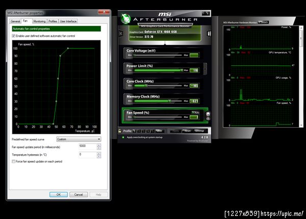Click the Core Voltage value box
The width and height of the screenshot is (306, 219).
pyautogui.click(x=194, y=55)
